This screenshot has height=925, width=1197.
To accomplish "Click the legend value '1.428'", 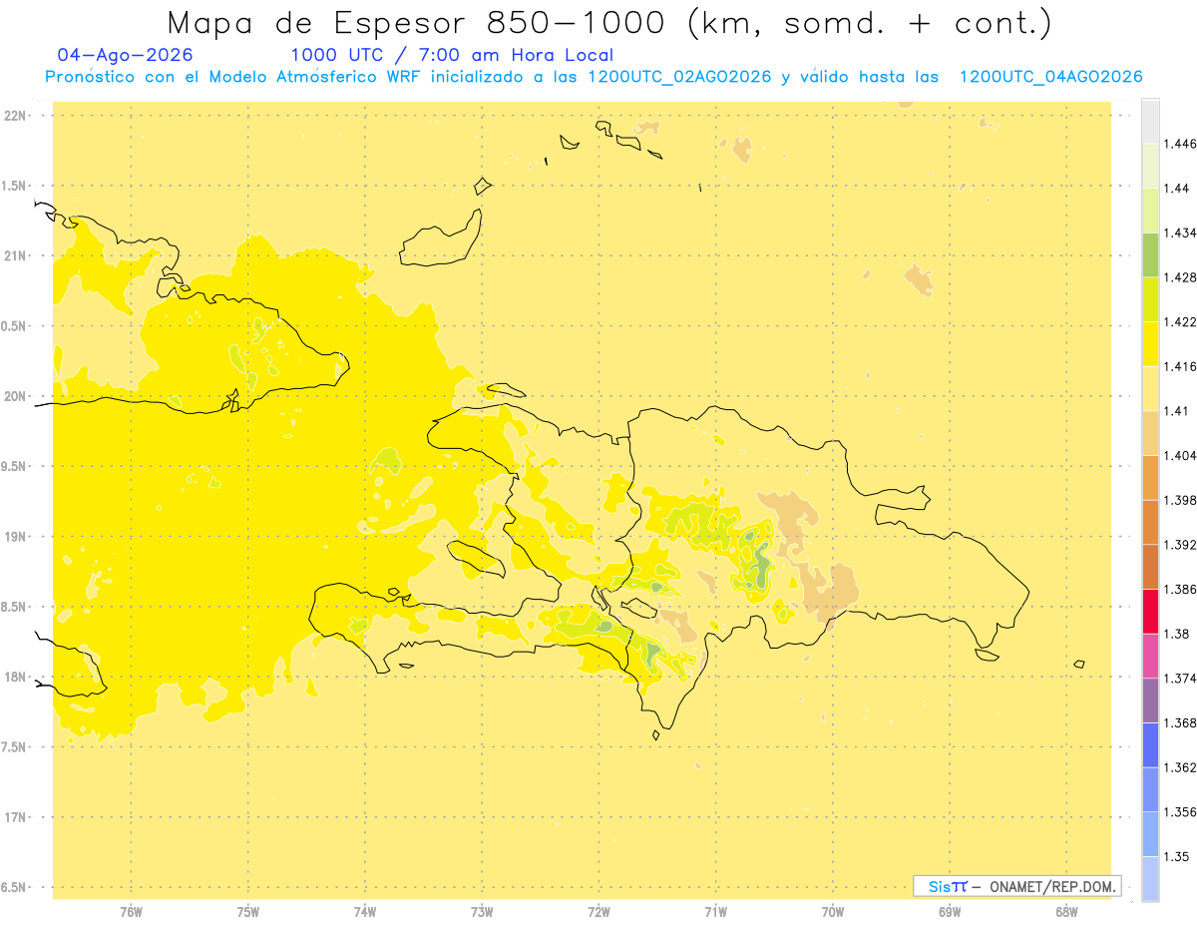I will click(1180, 277).
